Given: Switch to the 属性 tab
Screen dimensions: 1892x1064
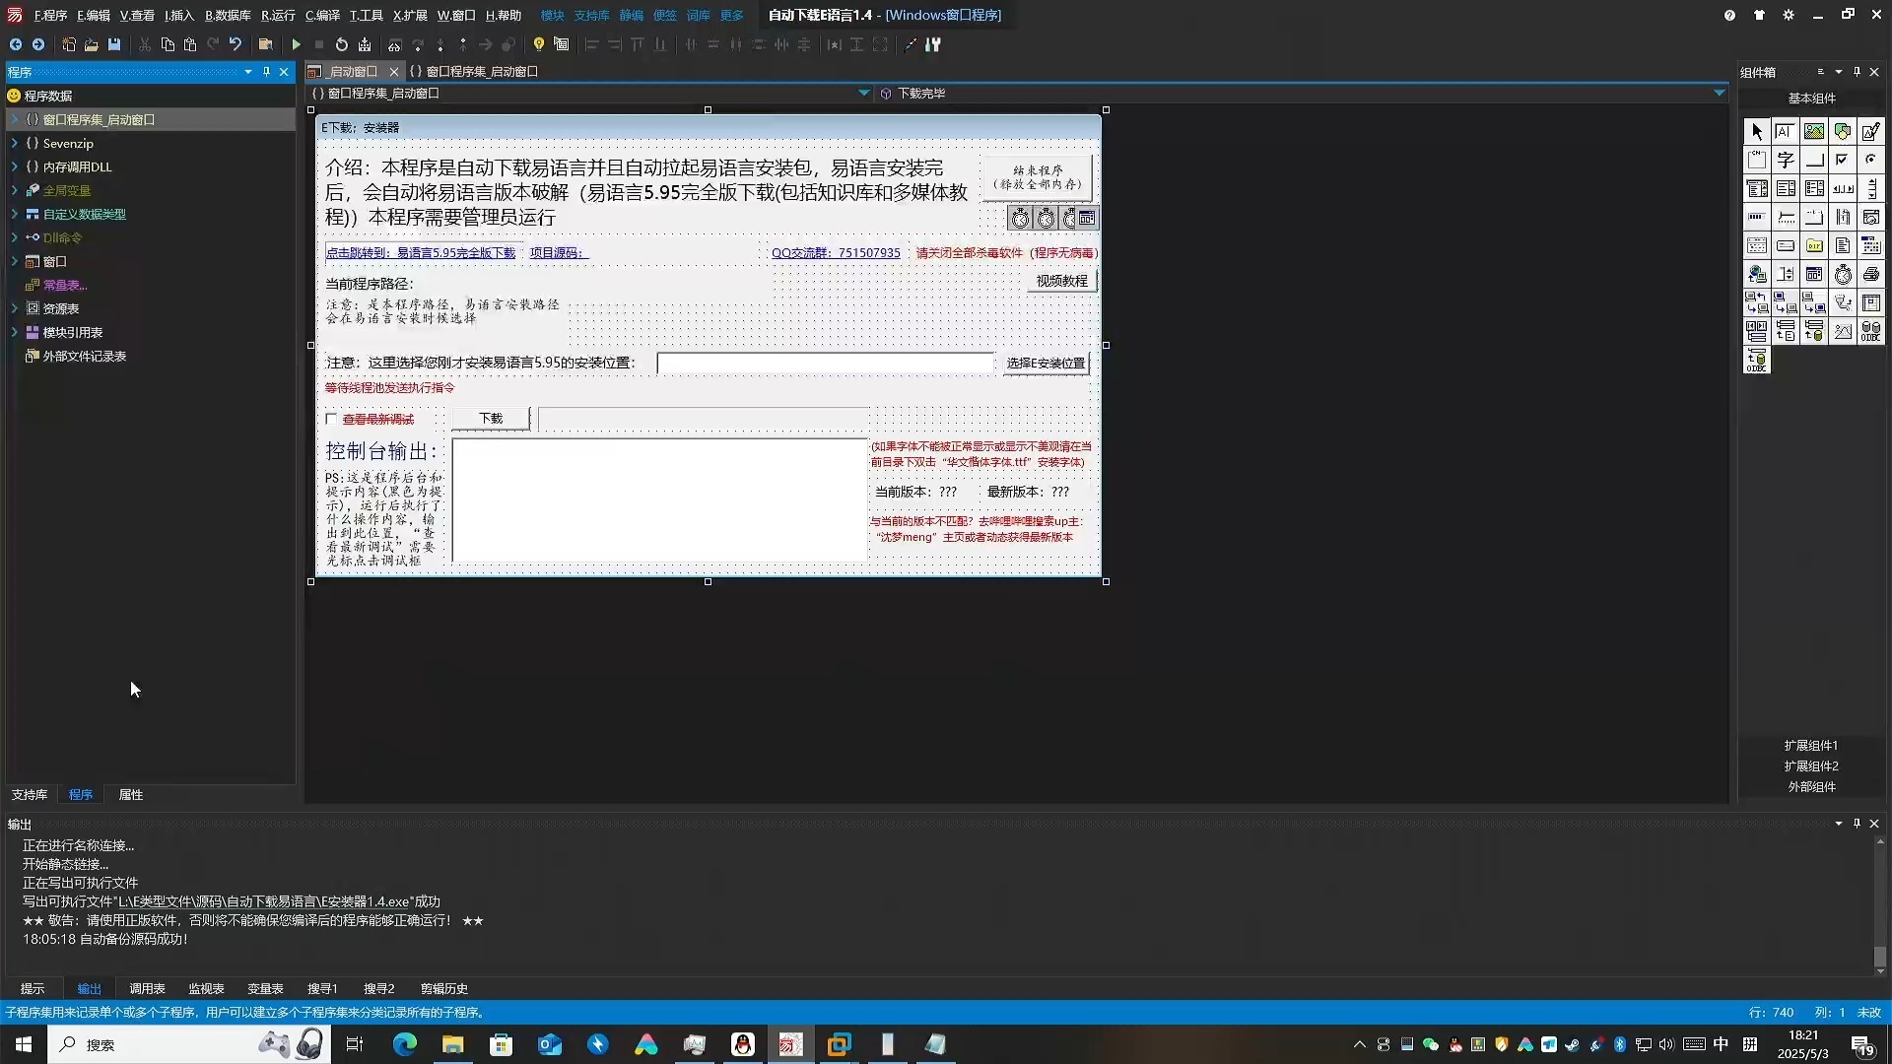Looking at the screenshot, I should [130, 794].
